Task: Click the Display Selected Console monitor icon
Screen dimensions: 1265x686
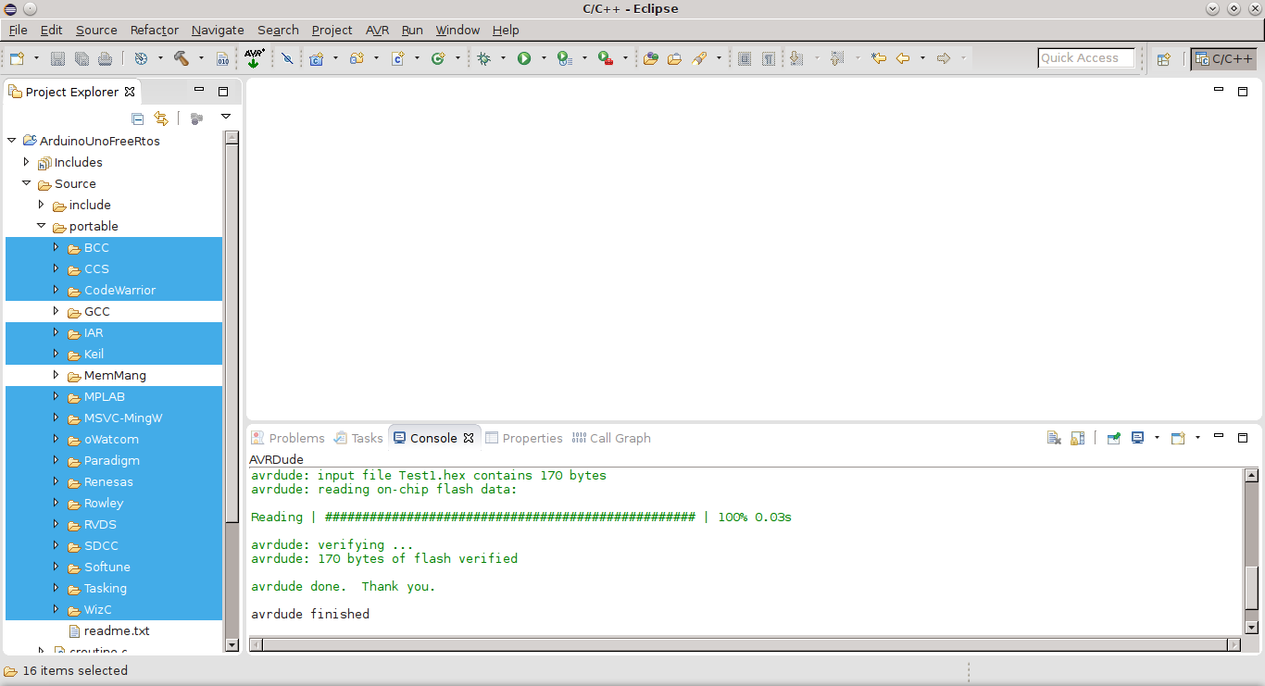Action: pos(1138,438)
